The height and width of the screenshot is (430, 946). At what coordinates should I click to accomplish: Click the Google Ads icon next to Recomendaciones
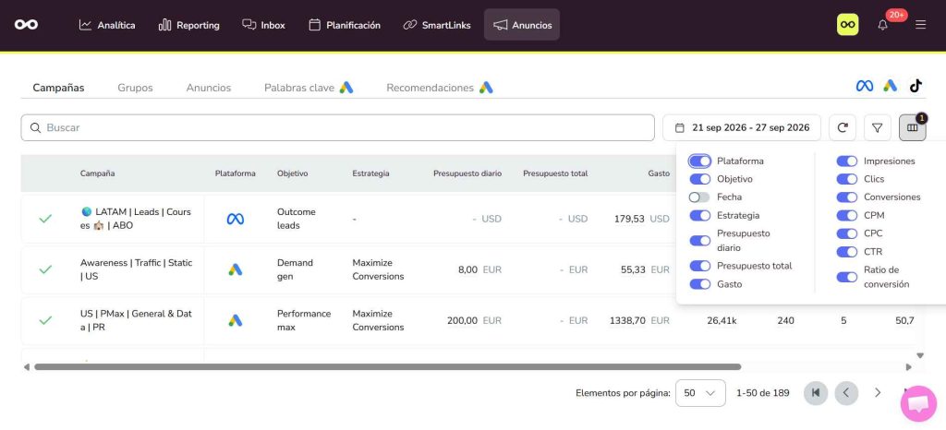[486, 88]
